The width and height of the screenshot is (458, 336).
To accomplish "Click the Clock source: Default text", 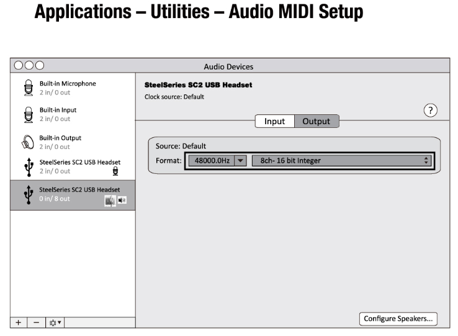I will pyautogui.click(x=174, y=97).
